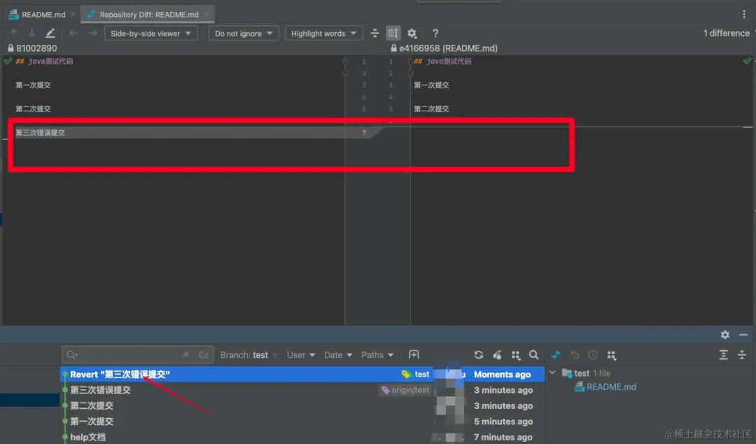
Task: Go to next difference arrow
Action: coord(31,34)
